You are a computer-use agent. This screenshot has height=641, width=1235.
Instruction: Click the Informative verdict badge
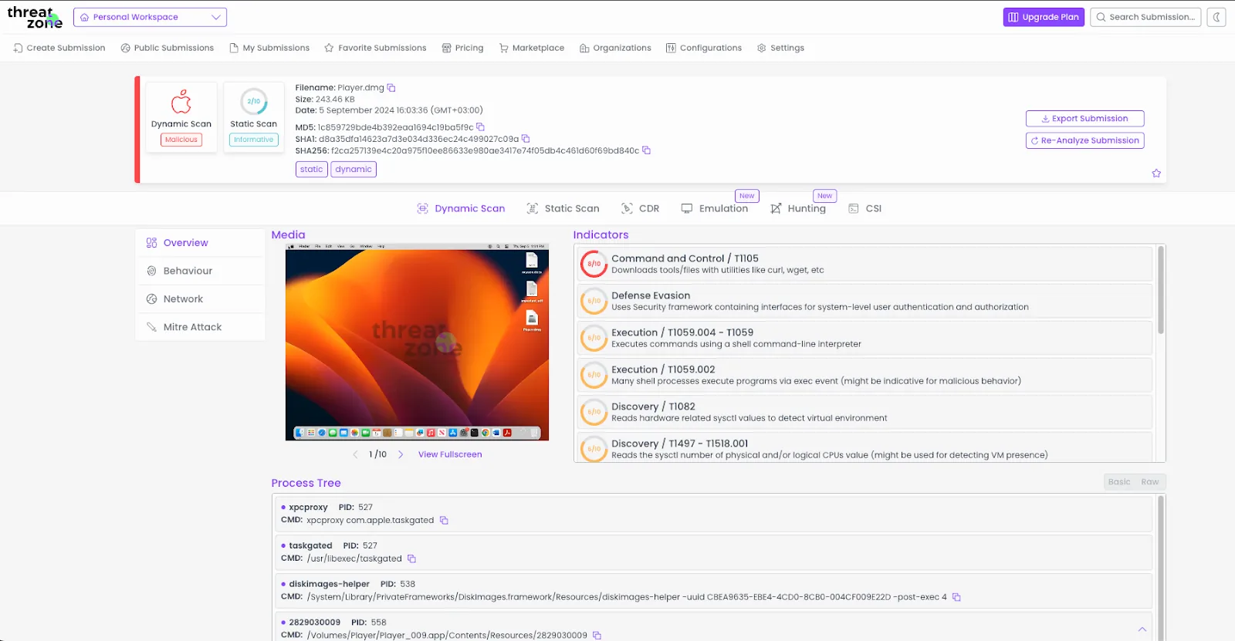pyautogui.click(x=254, y=140)
